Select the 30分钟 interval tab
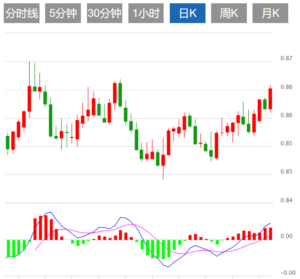The width and height of the screenshot is (300, 279). (x=104, y=13)
